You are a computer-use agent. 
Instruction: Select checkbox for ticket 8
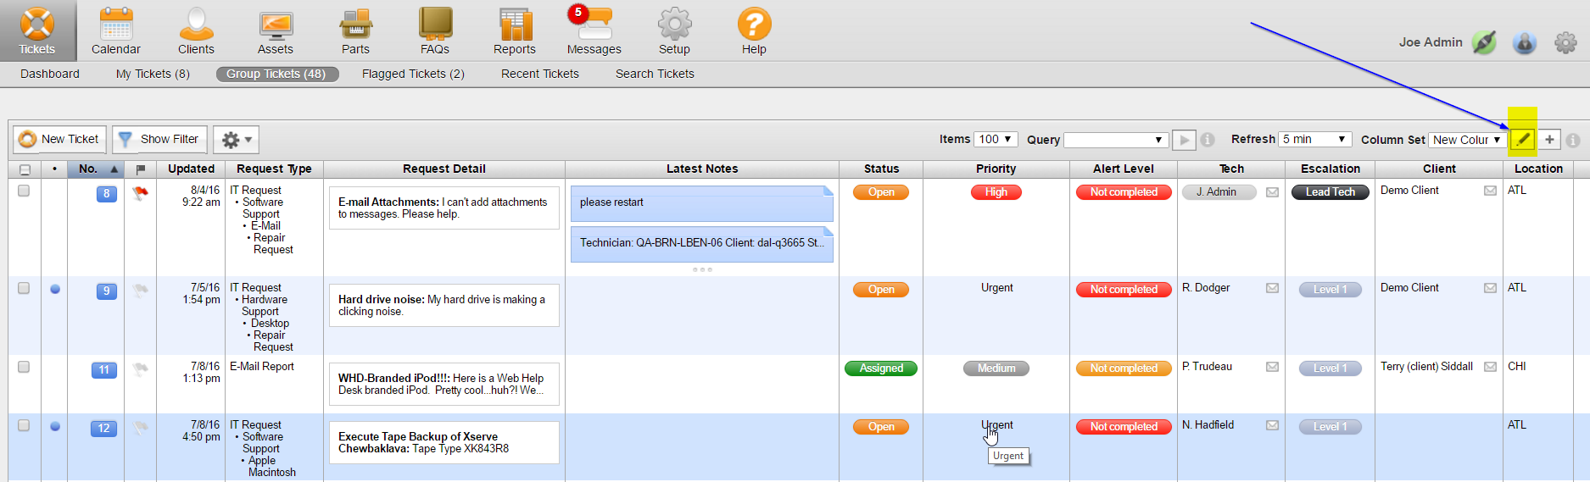(x=24, y=191)
